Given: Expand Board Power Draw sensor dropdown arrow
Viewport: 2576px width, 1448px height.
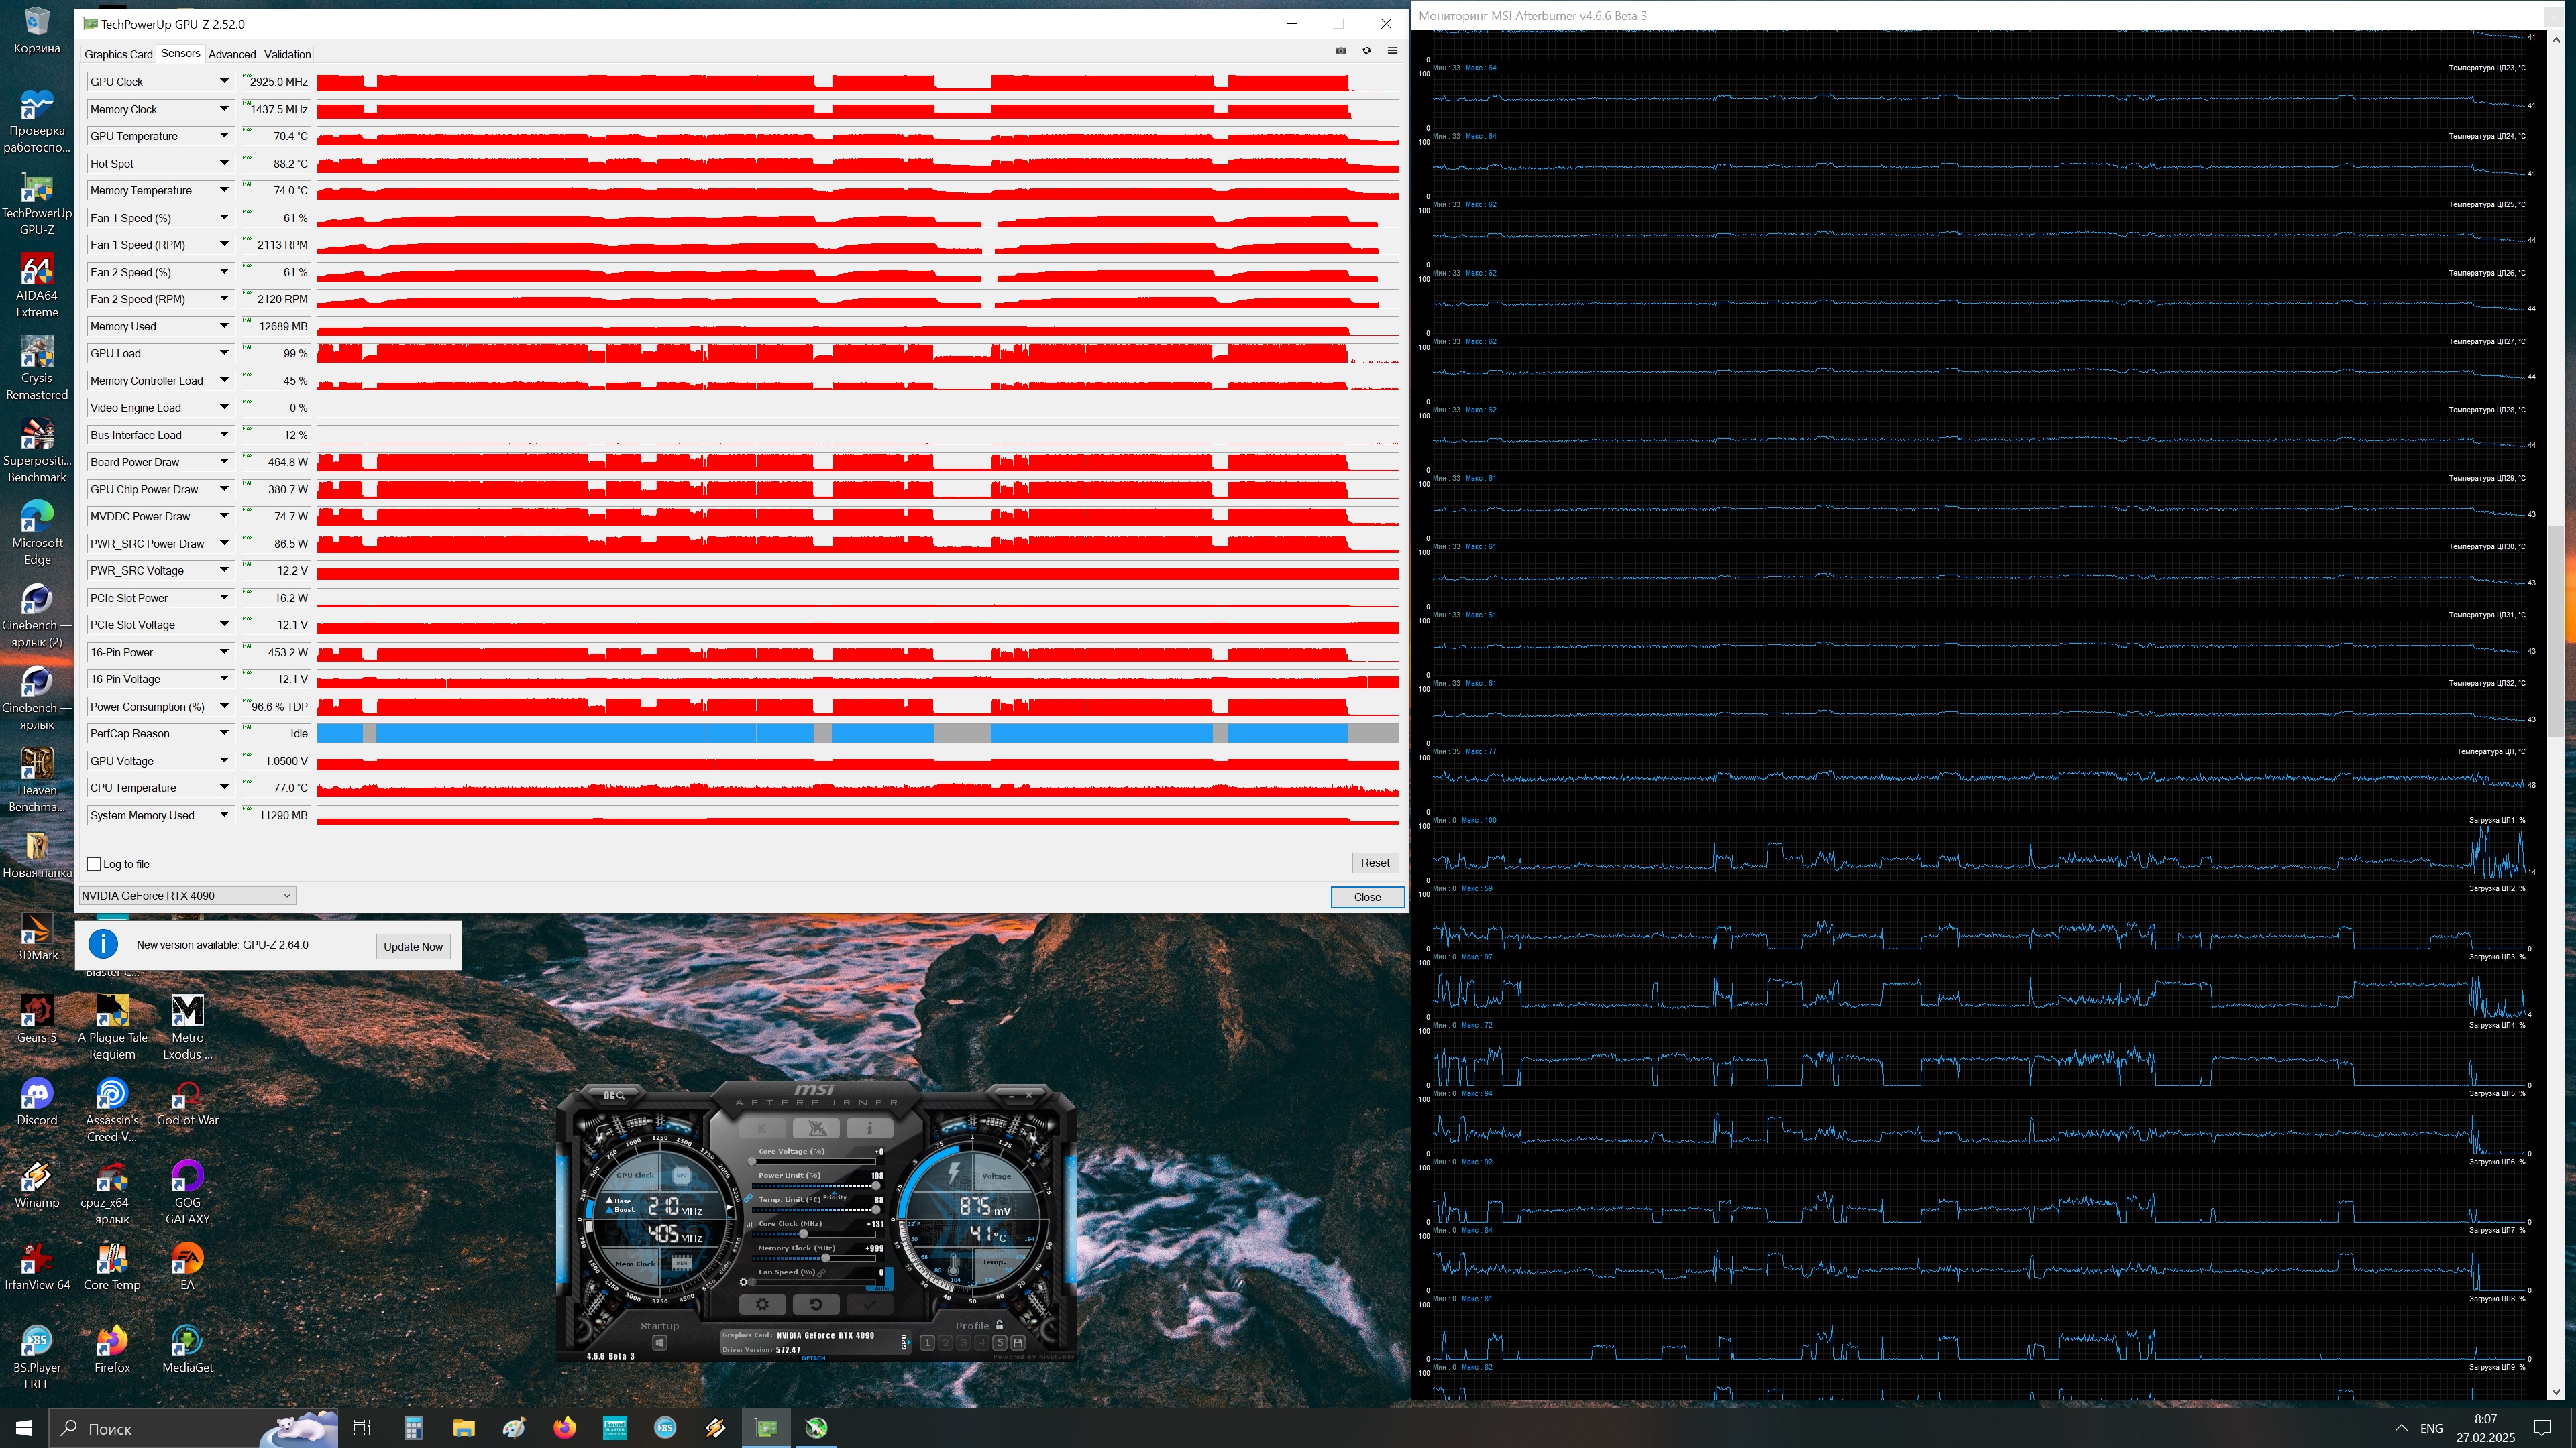Looking at the screenshot, I should tap(224, 462).
